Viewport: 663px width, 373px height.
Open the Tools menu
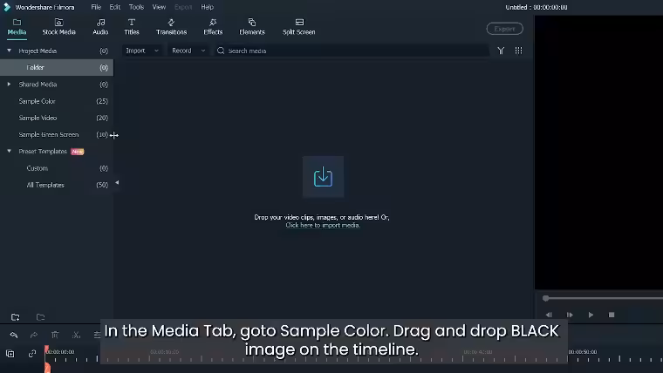[136, 7]
